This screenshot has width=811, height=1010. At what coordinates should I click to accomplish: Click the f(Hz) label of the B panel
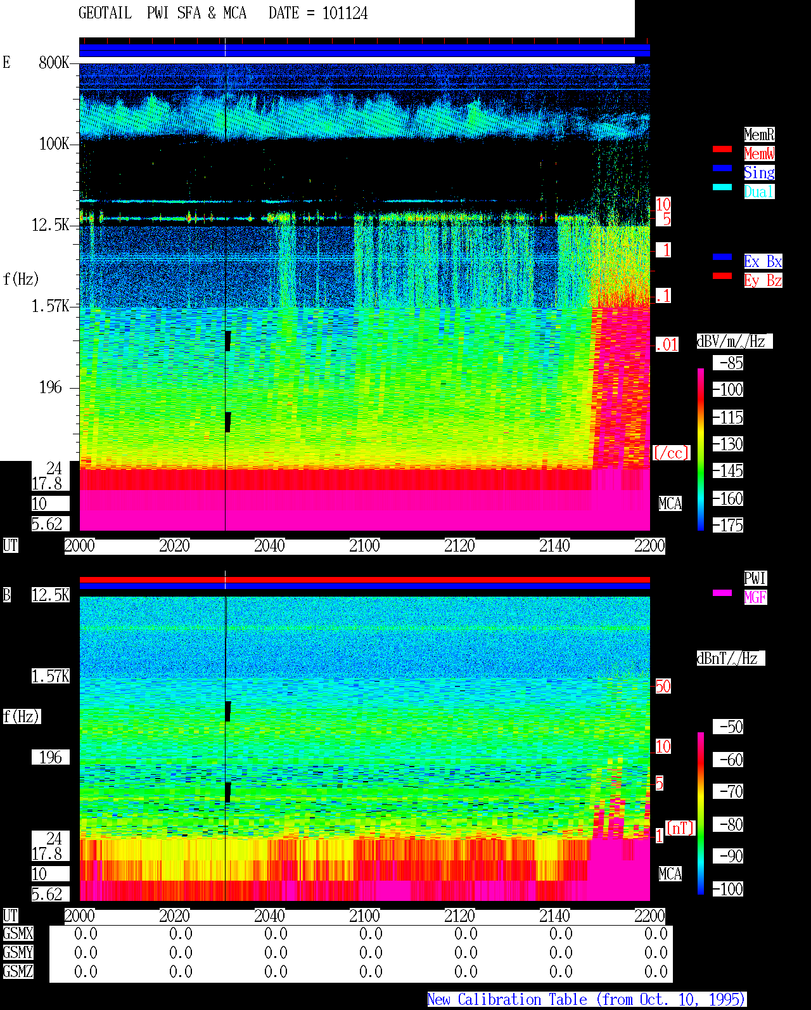point(22,716)
